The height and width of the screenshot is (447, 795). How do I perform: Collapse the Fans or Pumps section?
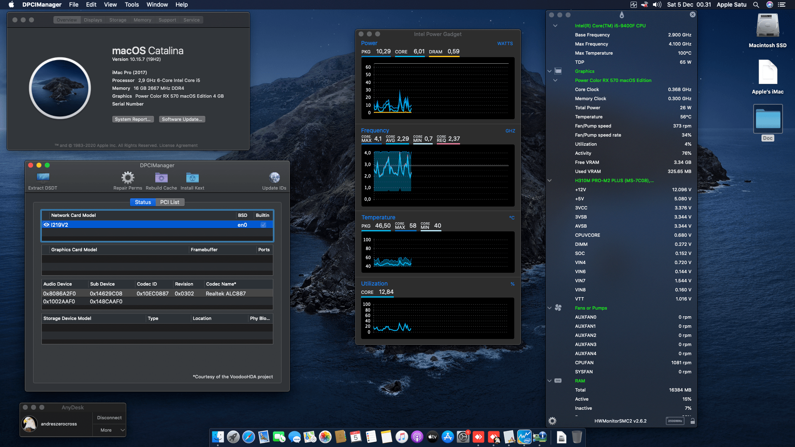tap(549, 308)
